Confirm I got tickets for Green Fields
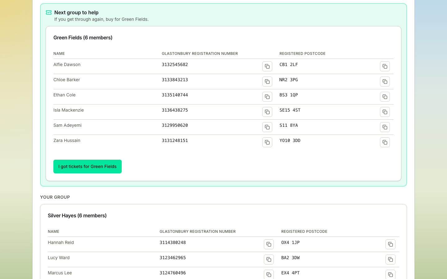 click(88, 166)
